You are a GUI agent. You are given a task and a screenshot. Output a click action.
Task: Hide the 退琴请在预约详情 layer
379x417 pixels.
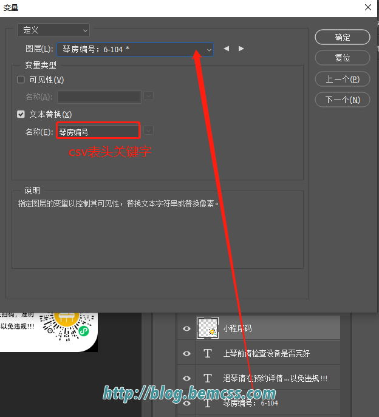point(186,378)
